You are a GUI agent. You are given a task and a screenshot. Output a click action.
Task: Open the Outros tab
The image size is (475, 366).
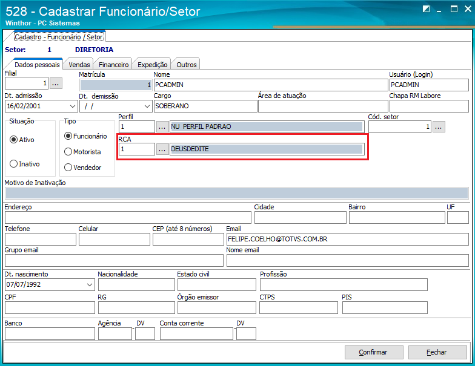187,65
